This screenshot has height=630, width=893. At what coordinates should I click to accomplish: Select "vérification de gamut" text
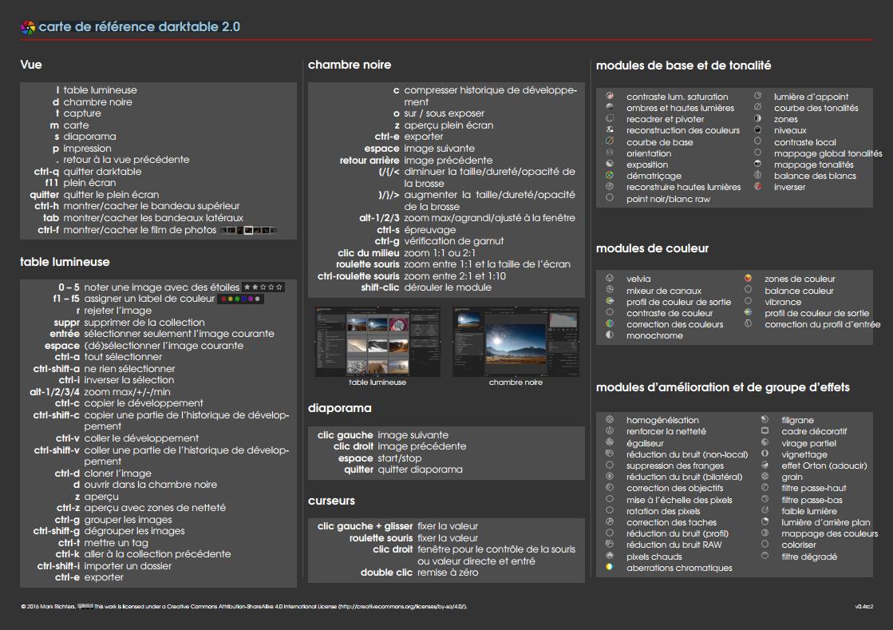click(x=454, y=241)
